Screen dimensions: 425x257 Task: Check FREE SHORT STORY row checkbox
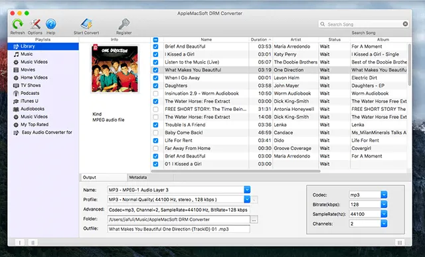[x=155, y=110]
